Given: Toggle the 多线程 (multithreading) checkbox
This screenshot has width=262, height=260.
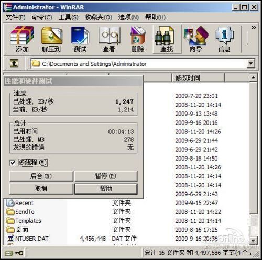Looking at the screenshot, I should (x=13, y=163).
